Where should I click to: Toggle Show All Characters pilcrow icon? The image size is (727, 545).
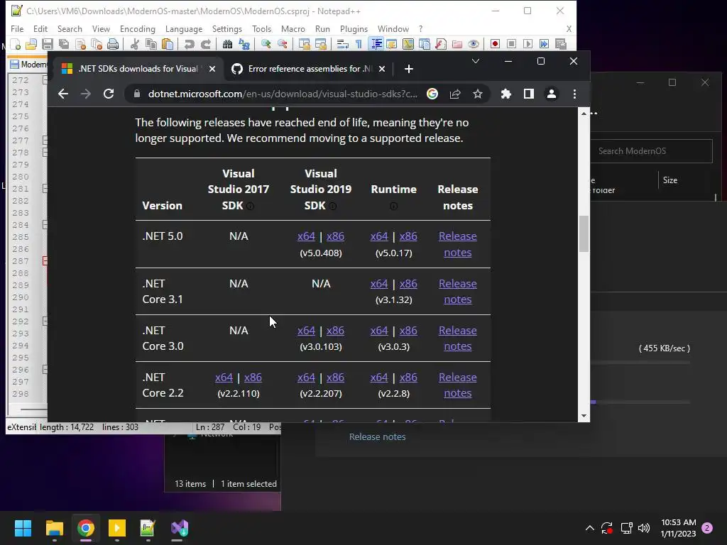[359, 44]
